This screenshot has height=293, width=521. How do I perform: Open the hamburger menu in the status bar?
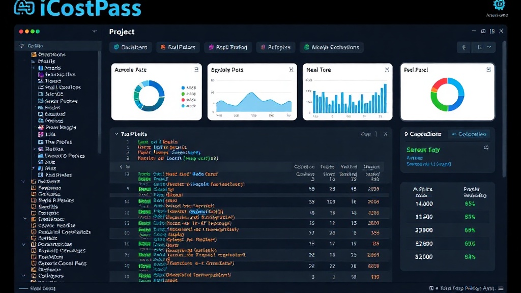click(x=501, y=288)
